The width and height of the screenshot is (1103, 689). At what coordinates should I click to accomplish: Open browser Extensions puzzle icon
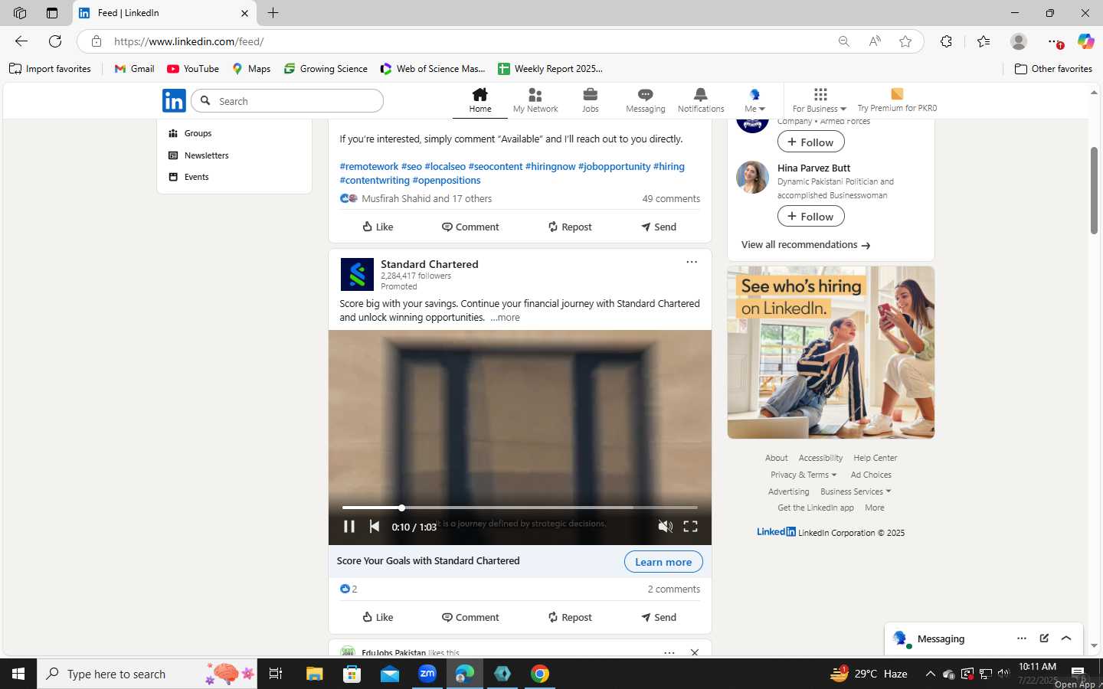pos(947,41)
